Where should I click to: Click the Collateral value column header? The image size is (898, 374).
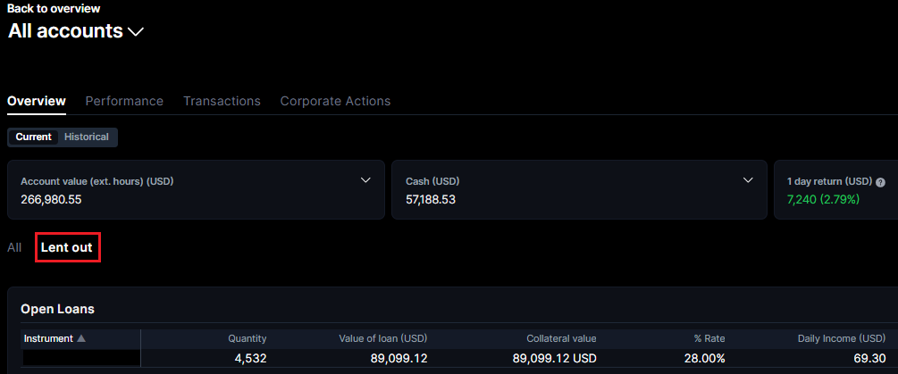tap(561, 338)
